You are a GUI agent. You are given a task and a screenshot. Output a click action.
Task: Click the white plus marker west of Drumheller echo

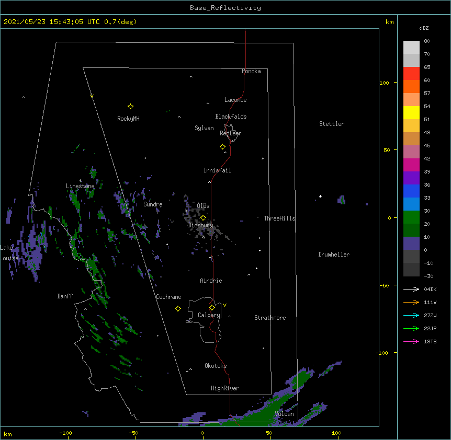click(x=320, y=196)
